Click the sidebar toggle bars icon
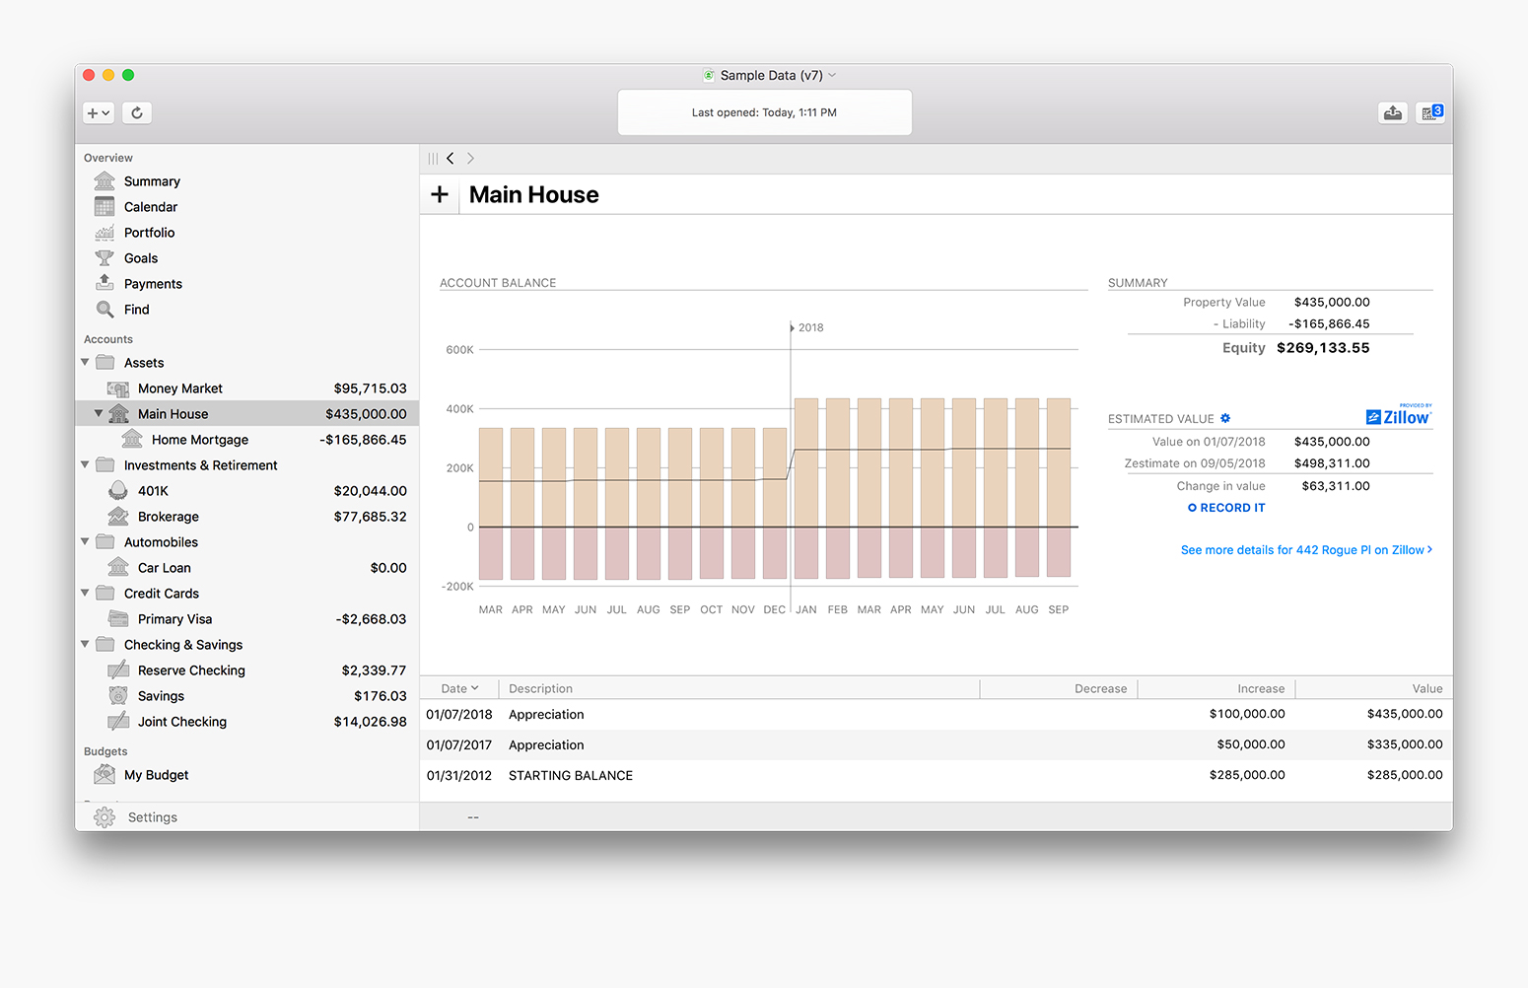The image size is (1528, 988). pos(433,159)
